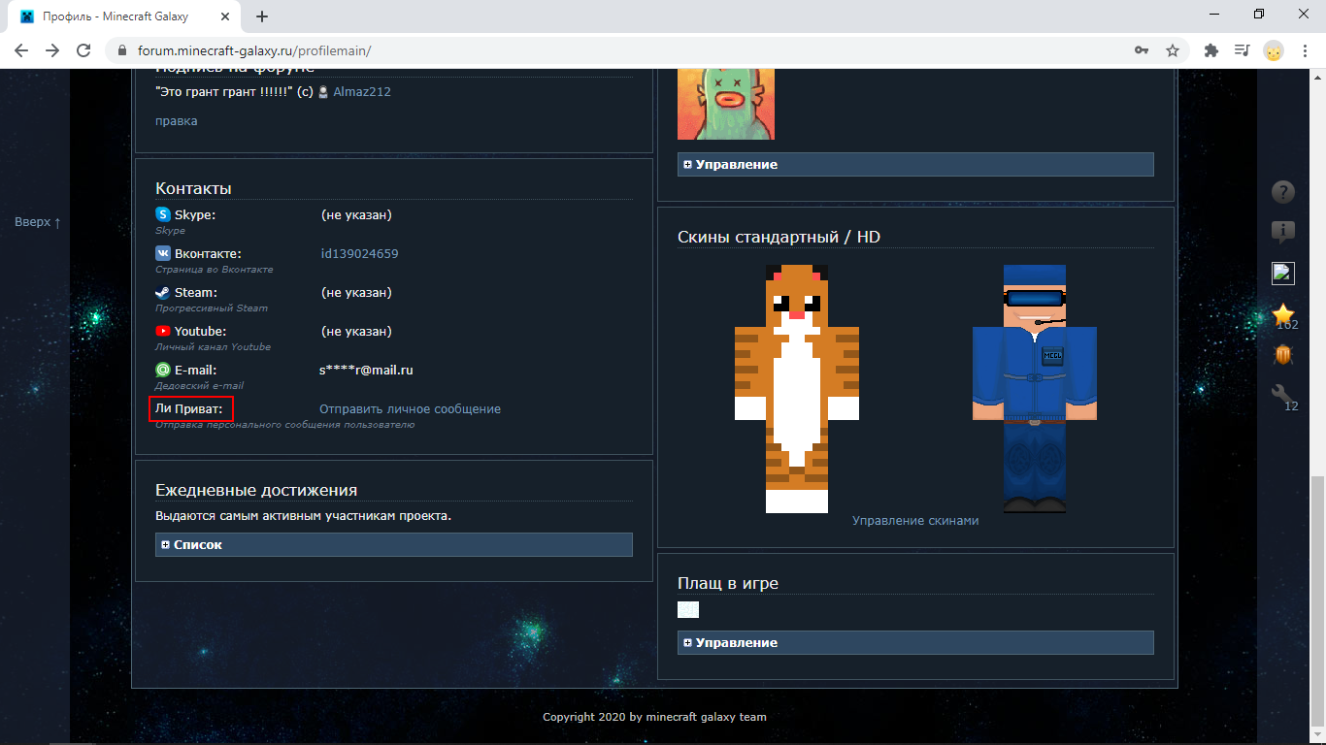1326x745 pixels.
Task: Select the Профиль - Minecraft Galaxy tab
Action: click(x=121, y=16)
